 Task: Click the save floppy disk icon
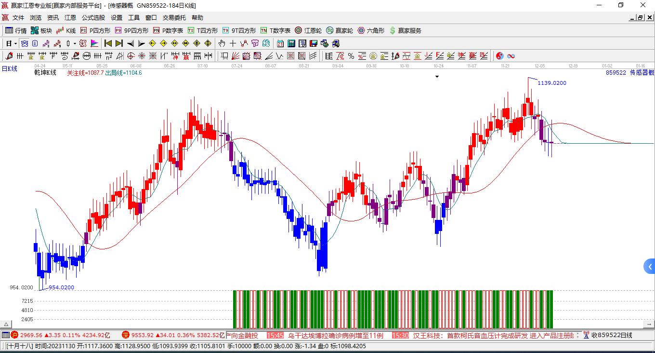point(313,43)
